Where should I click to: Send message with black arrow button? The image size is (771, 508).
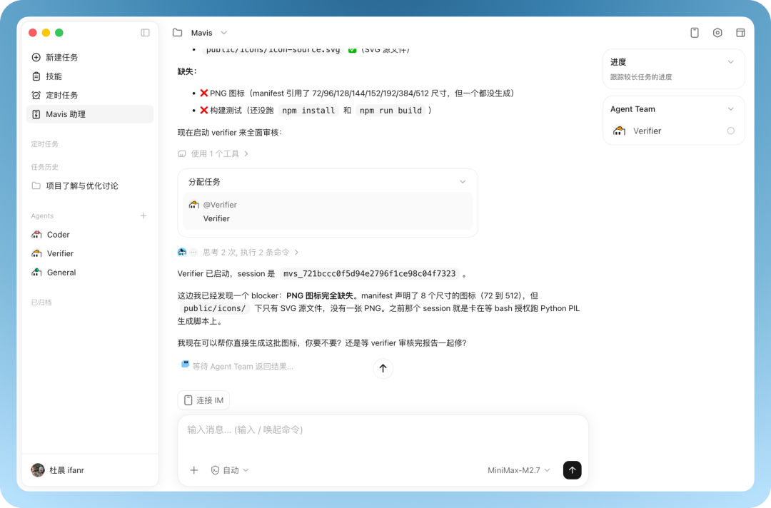coord(572,470)
